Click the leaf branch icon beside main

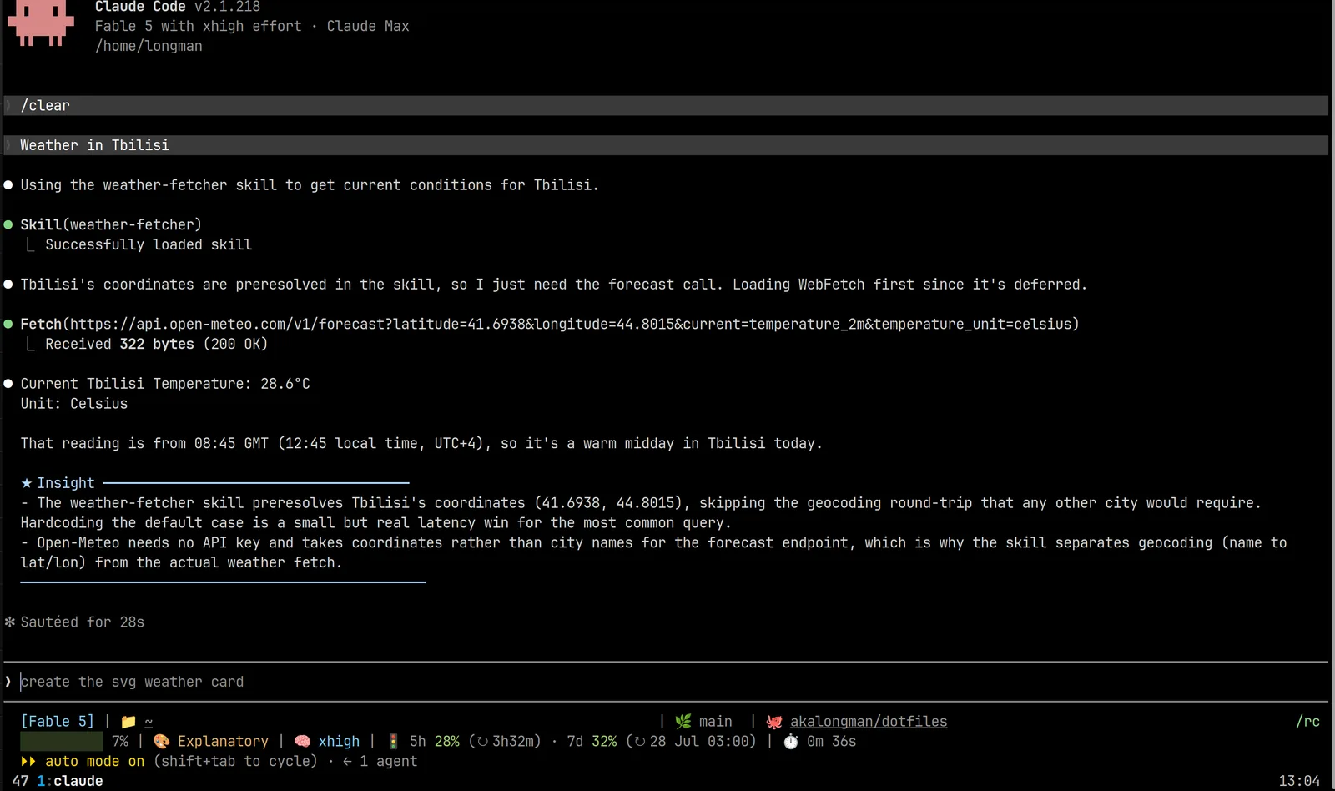pos(683,722)
